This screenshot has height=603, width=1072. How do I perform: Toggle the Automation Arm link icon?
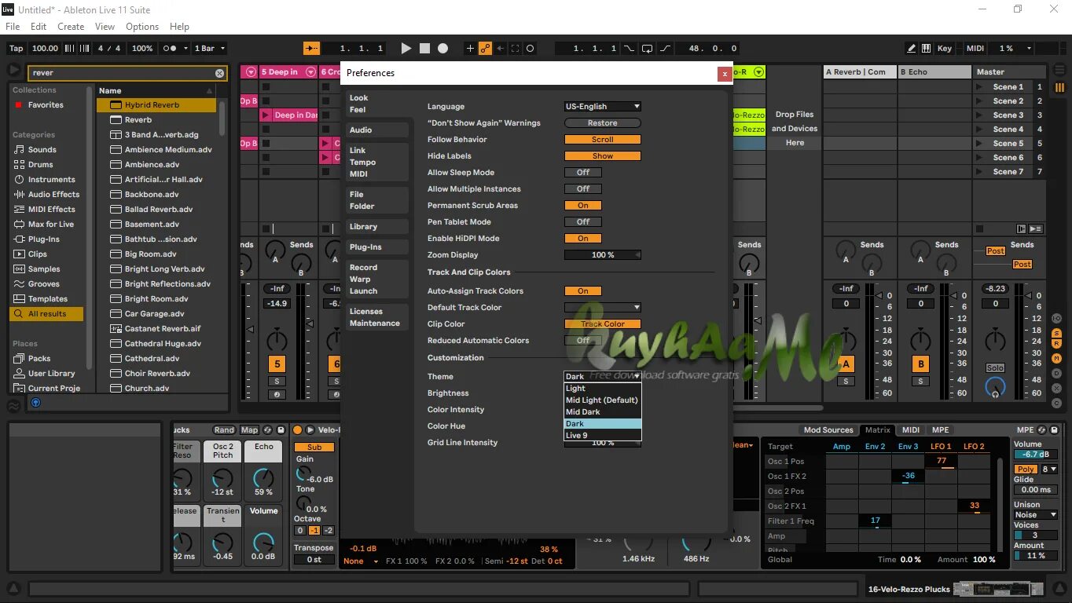pos(486,48)
